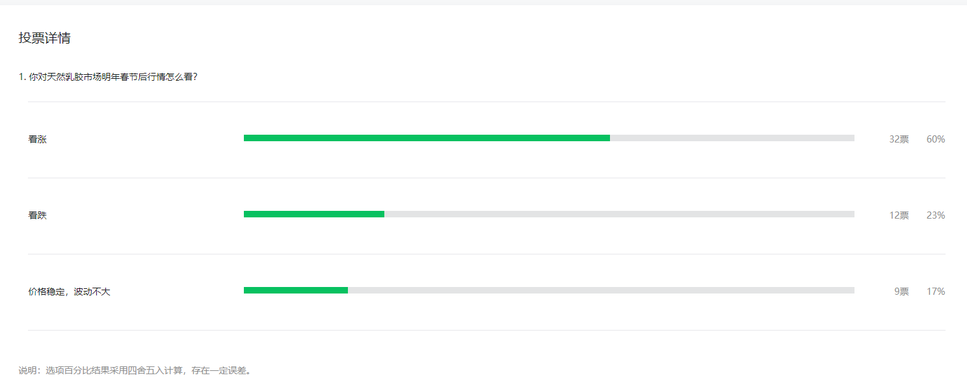This screenshot has height=382, width=967.
Task: Click the gray unfilled portion of 价格稳定 bar
Action: coord(601,290)
